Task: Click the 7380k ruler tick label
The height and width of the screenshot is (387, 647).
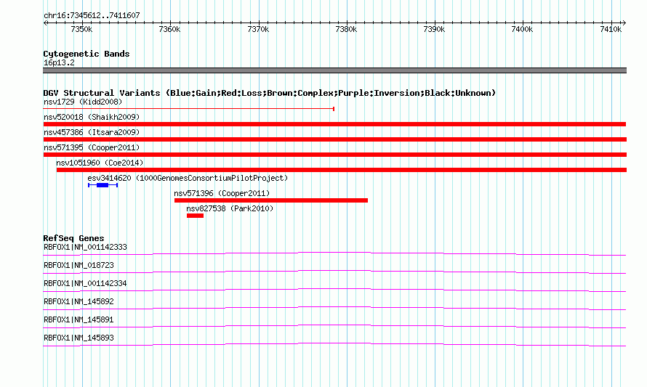Action: pyautogui.click(x=346, y=29)
